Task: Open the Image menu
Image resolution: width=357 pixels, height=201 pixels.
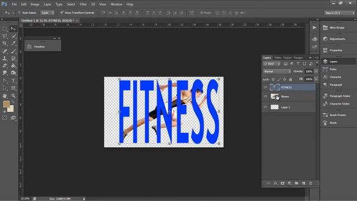Action: pyautogui.click(x=35, y=4)
